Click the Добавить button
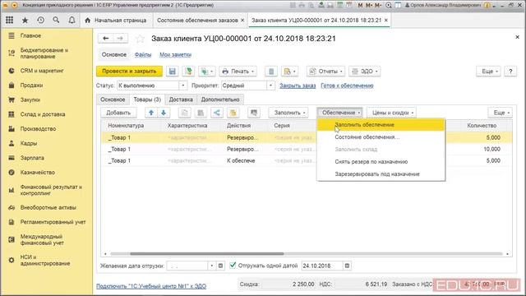The image size is (526, 296). 118,113
